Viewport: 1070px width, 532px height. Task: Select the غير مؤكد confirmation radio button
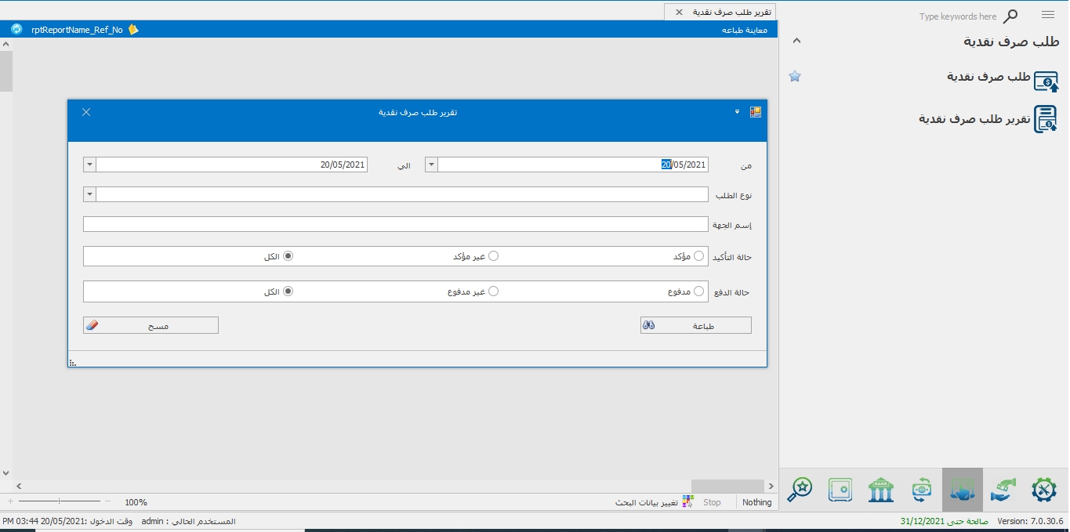(493, 256)
